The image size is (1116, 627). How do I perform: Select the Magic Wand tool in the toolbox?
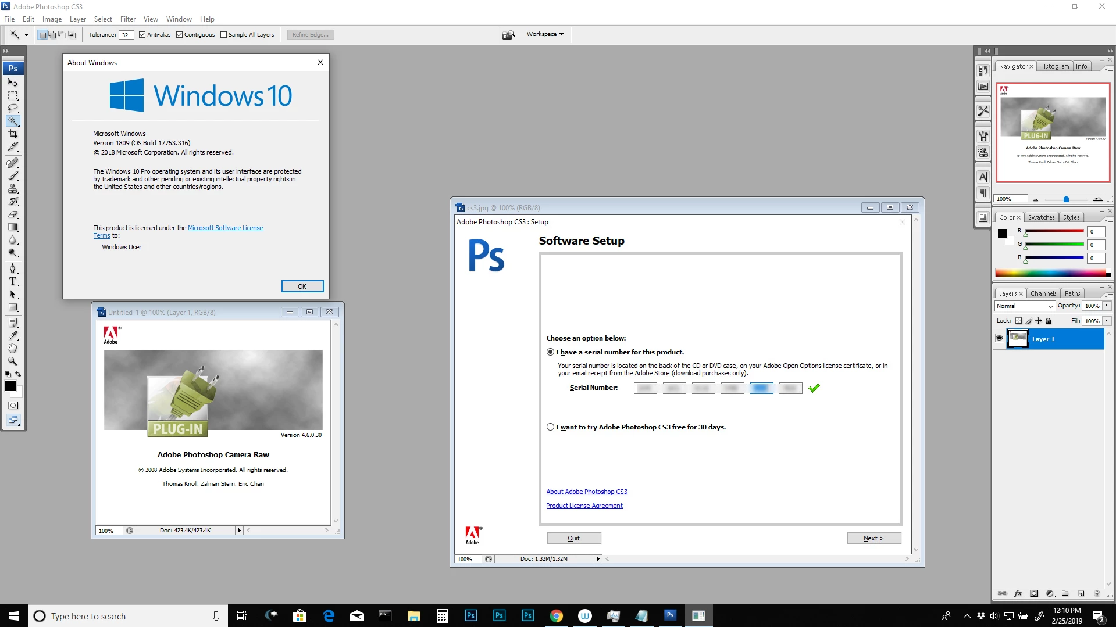pyautogui.click(x=13, y=121)
